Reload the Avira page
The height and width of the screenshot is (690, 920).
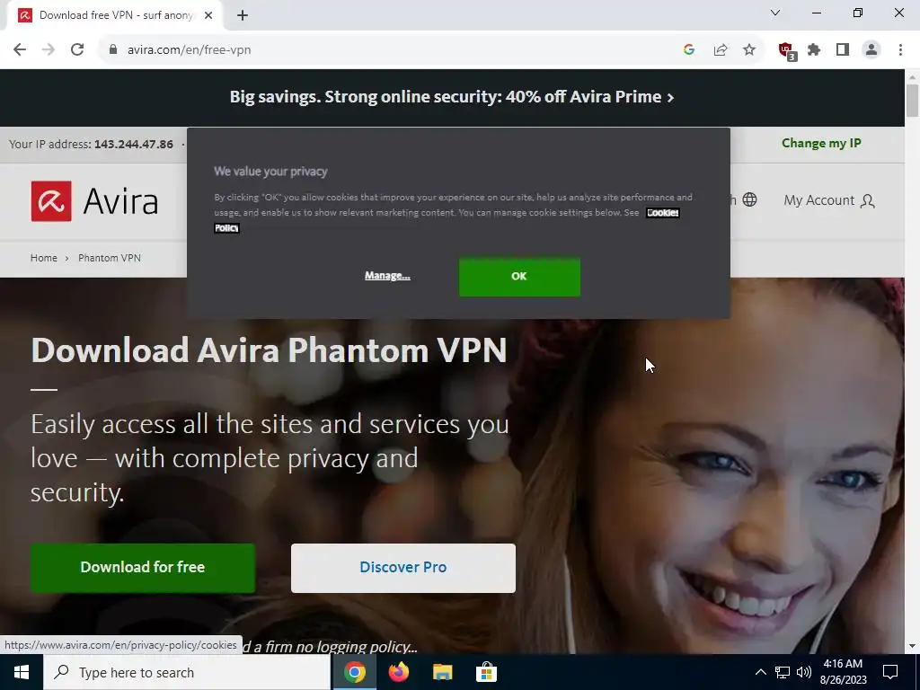[77, 50]
